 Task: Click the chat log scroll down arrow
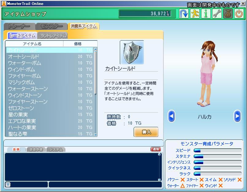159,180
